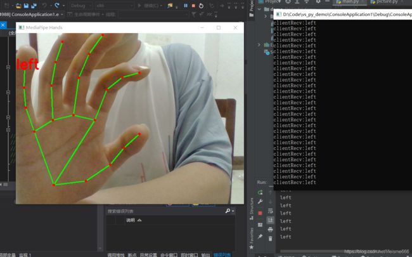This screenshot has height=257, width=412.
Task: Click the MediaPipe Hands window app icon
Action: pyautogui.click(x=22, y=27)
